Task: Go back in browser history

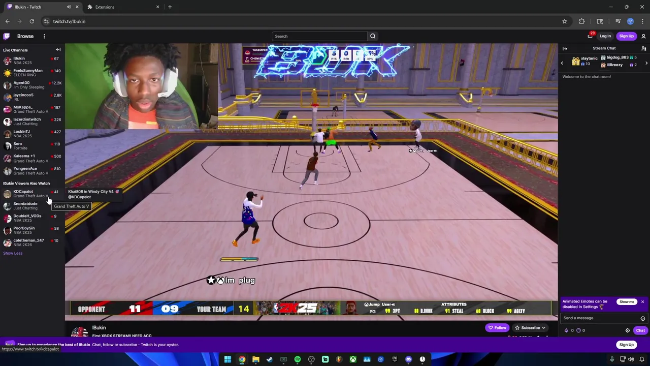Action: click(x=7, y=21)
